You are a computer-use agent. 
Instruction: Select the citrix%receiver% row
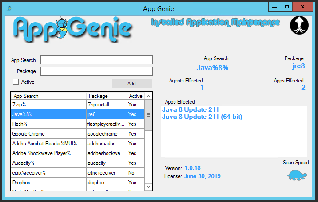pyautogui.click(x=49, y=173)
